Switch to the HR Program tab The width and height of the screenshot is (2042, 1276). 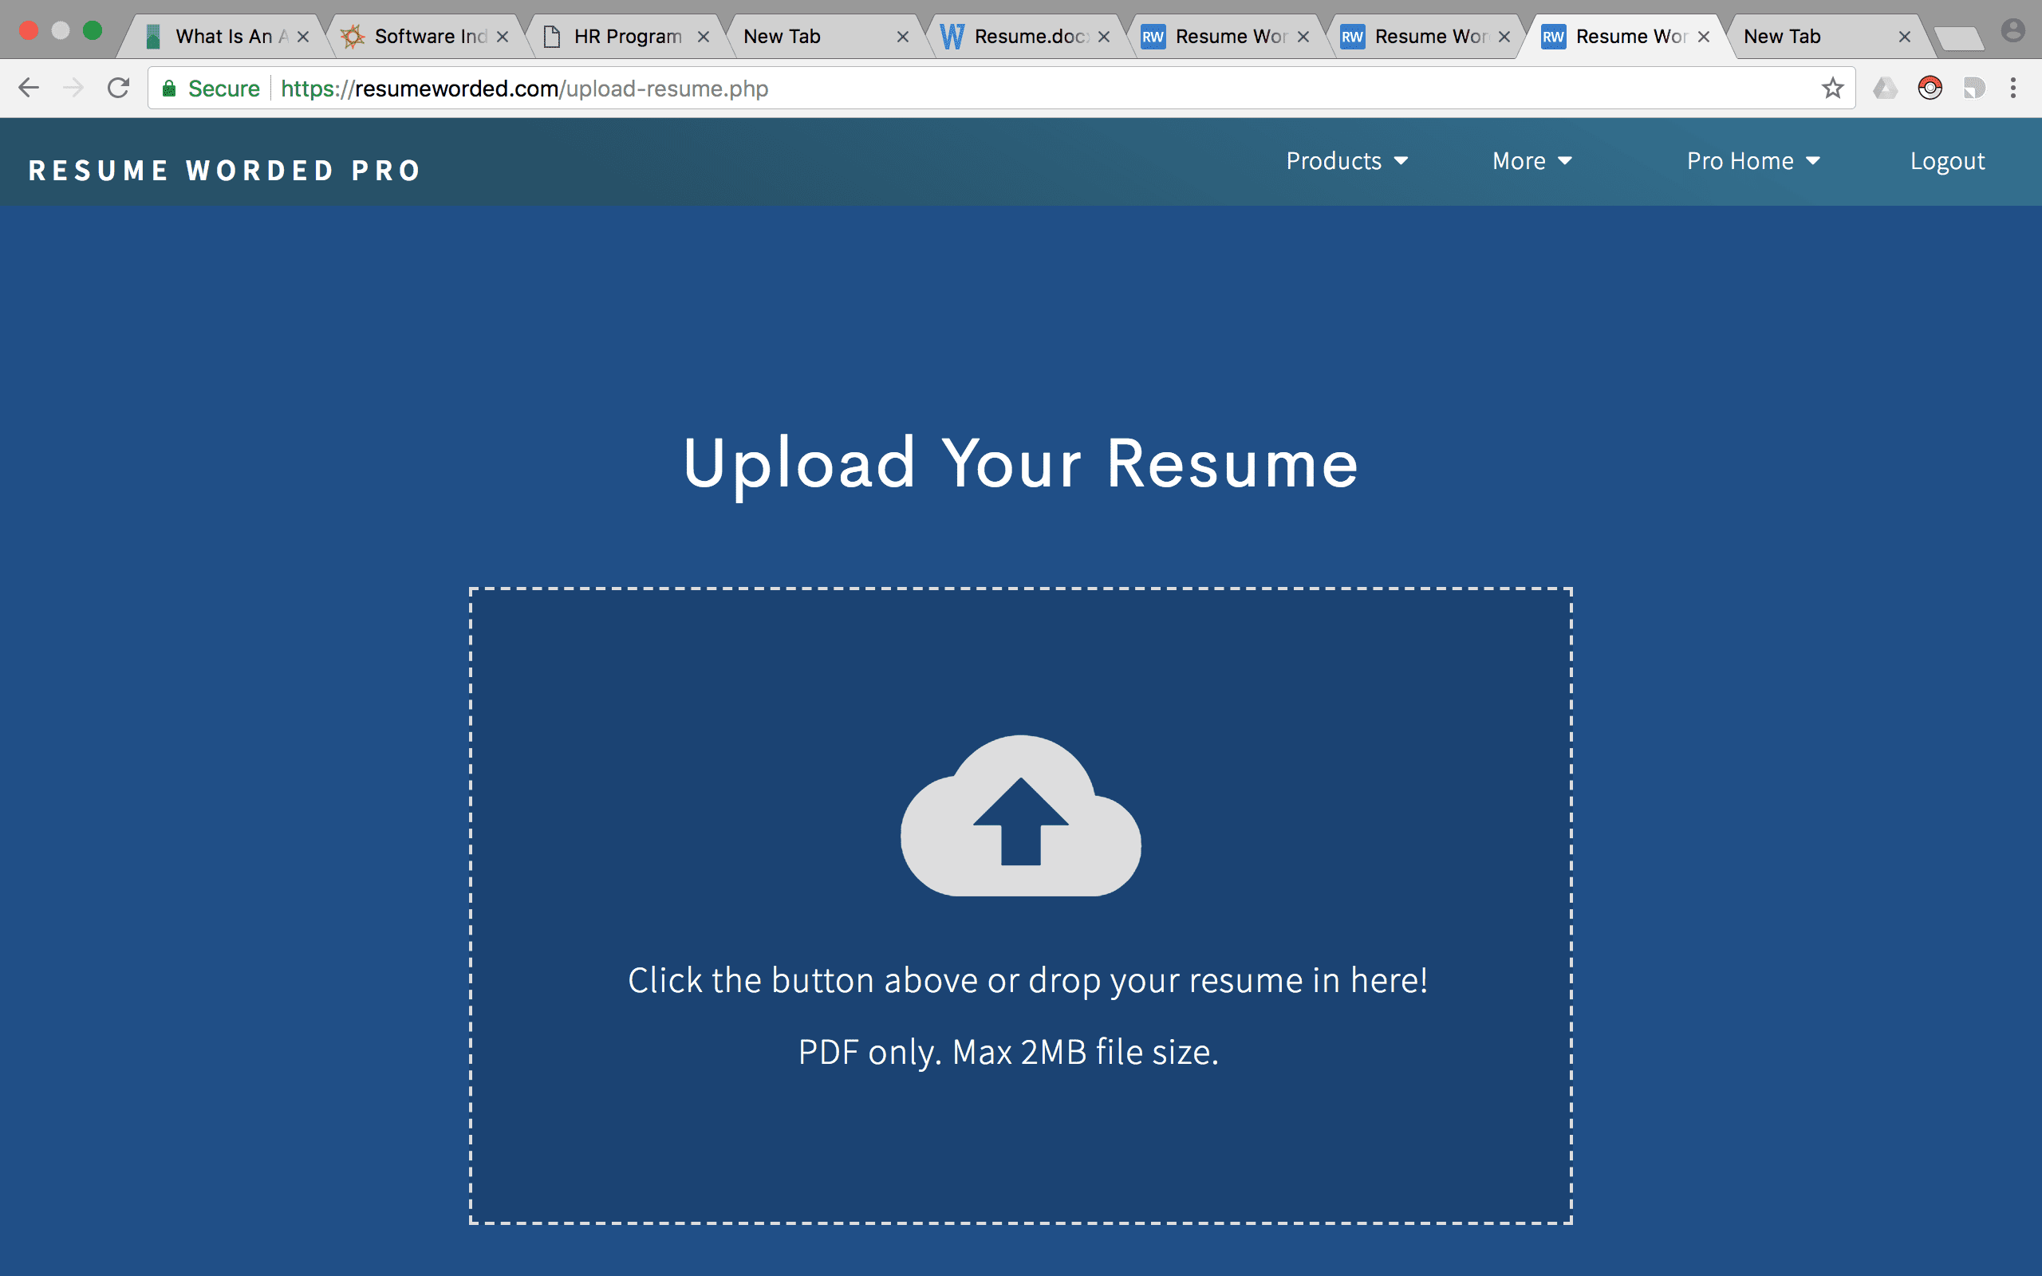point(627,37)
